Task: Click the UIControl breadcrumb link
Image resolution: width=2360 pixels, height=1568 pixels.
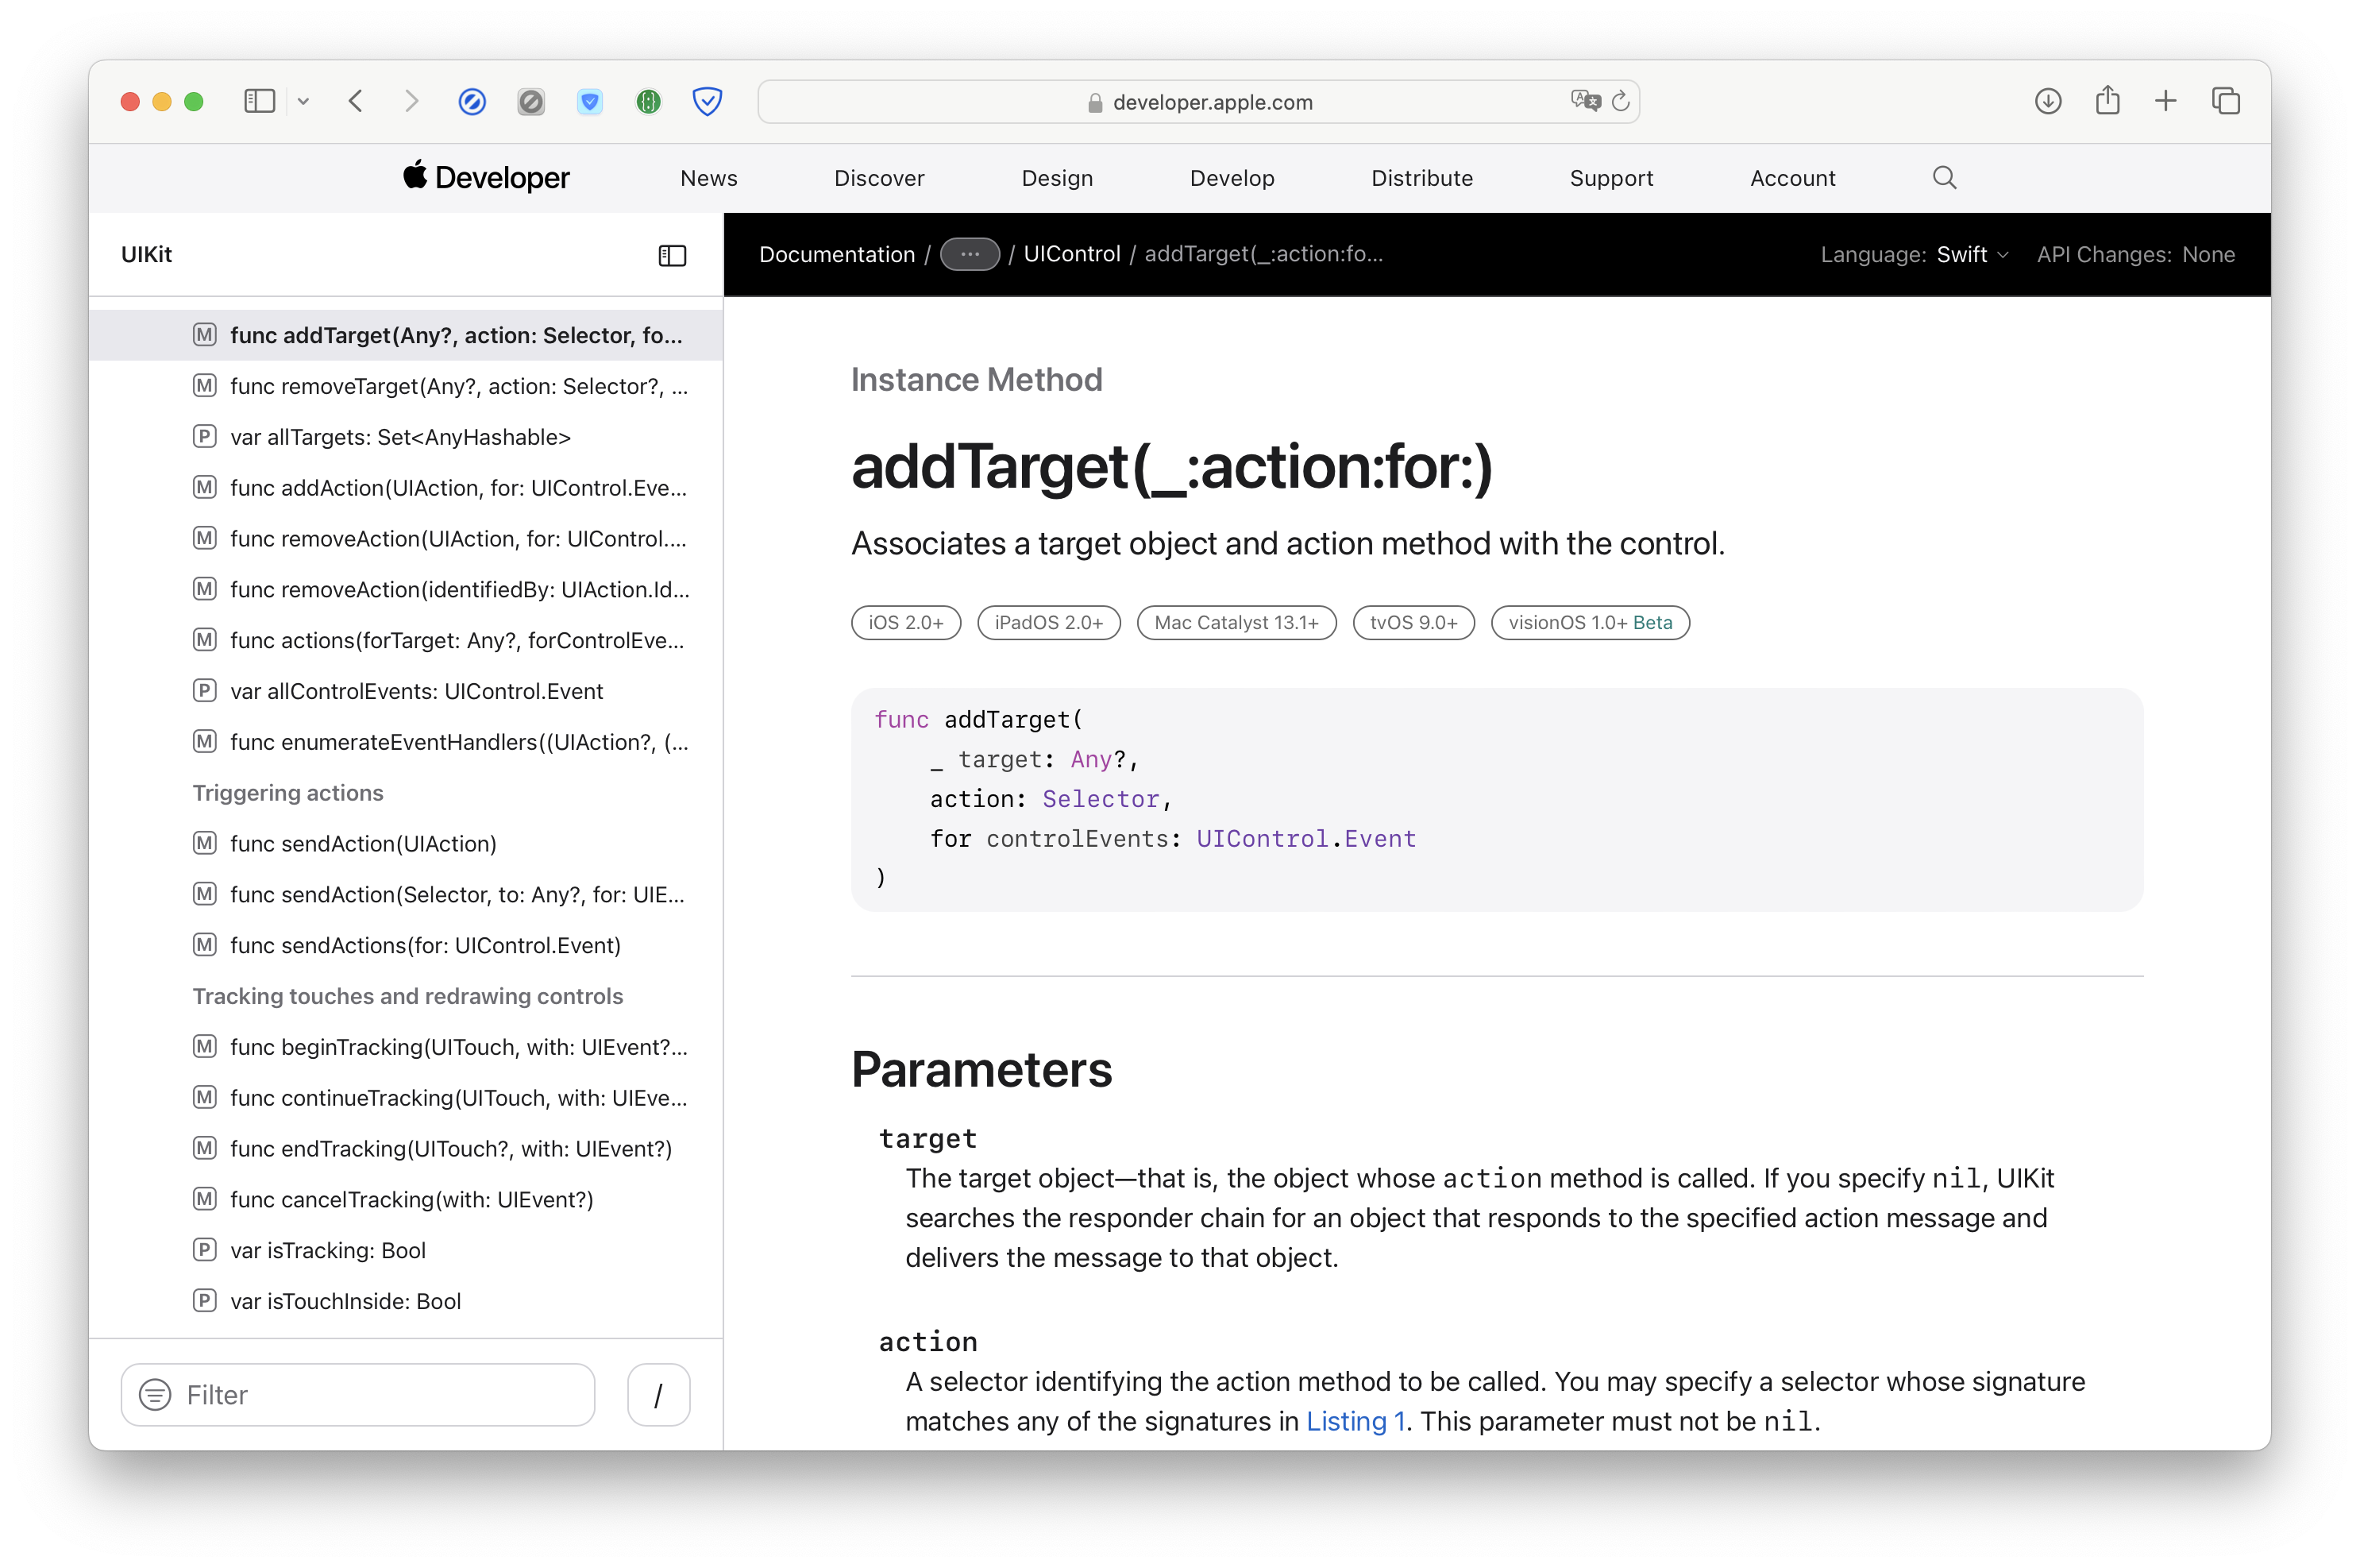Action: [1070, 255]
